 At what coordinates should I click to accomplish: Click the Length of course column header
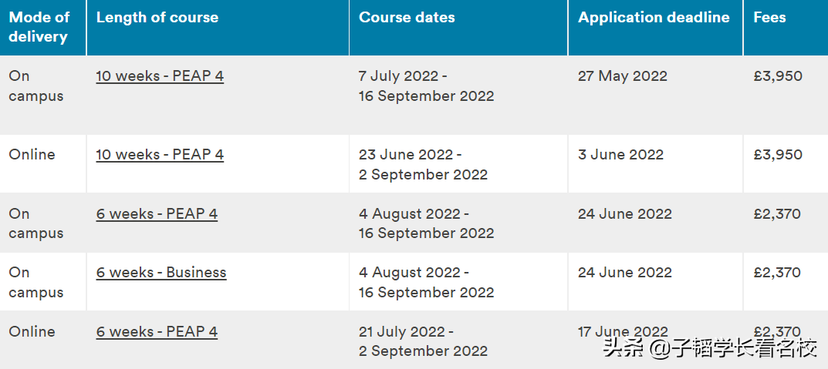tap(157, 18)
